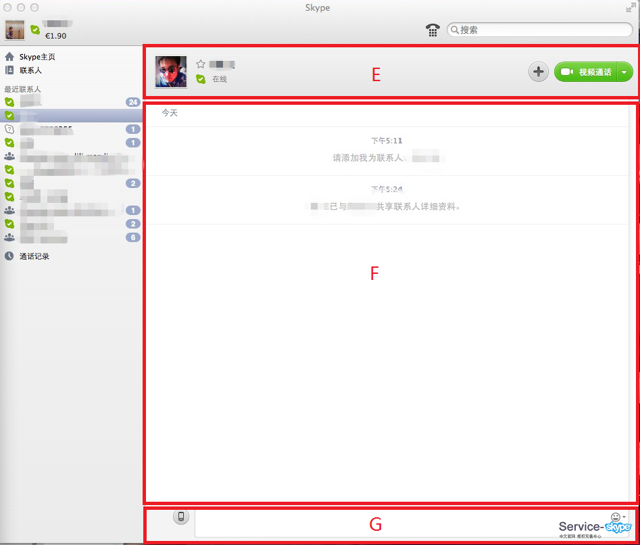The image size is (640, 545).
Task: Select the contact with question-mark status icon
Action: point(68,129)
